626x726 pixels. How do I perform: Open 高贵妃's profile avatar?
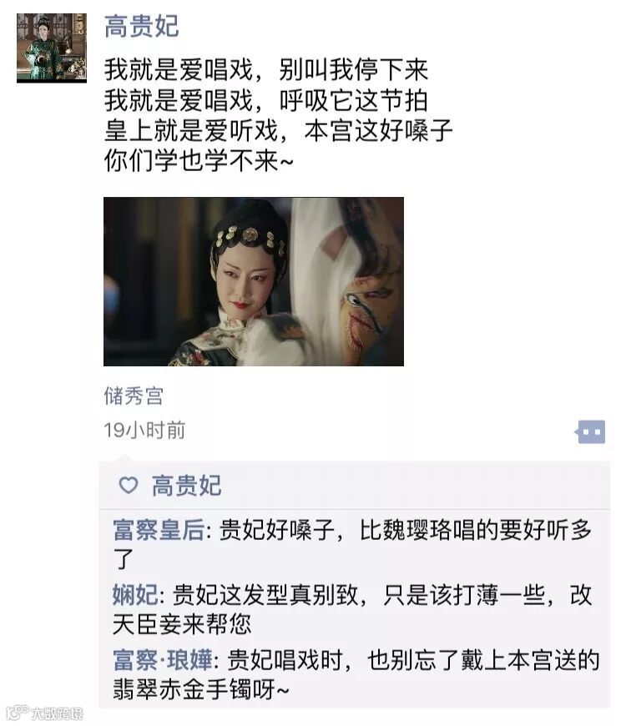pyautogui.click(x=52, y=48)
